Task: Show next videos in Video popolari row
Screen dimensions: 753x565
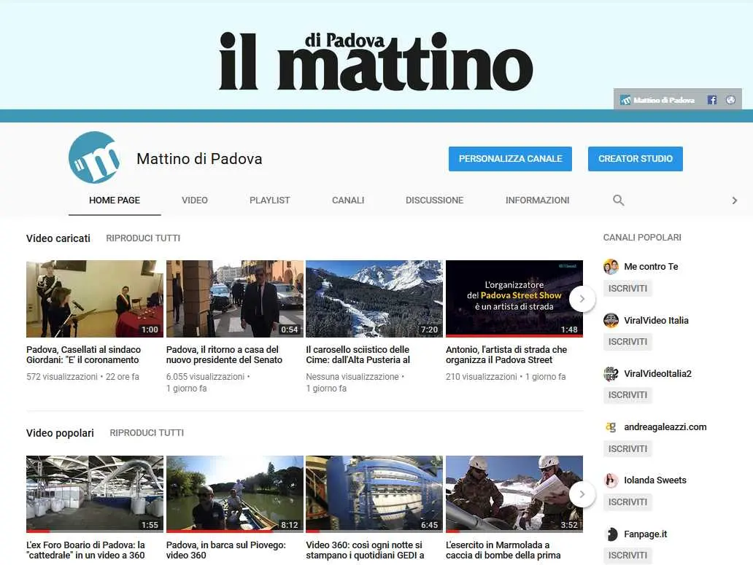Action: pos(582,494)
